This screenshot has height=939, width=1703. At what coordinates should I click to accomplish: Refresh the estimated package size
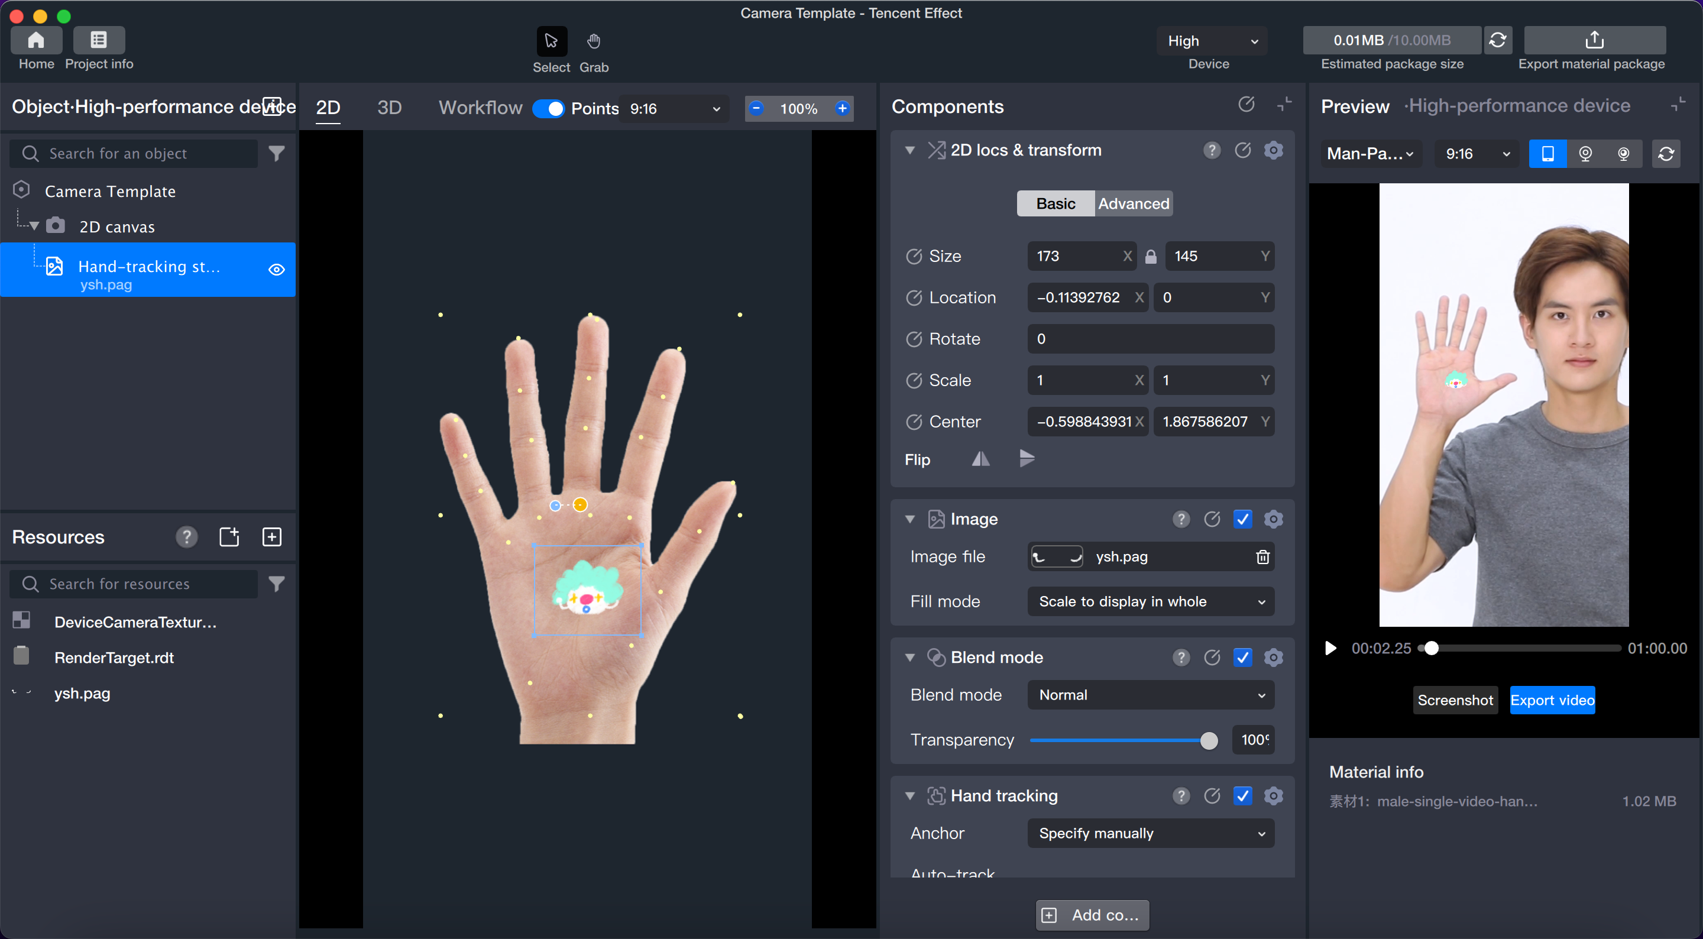coord(1497,41)
